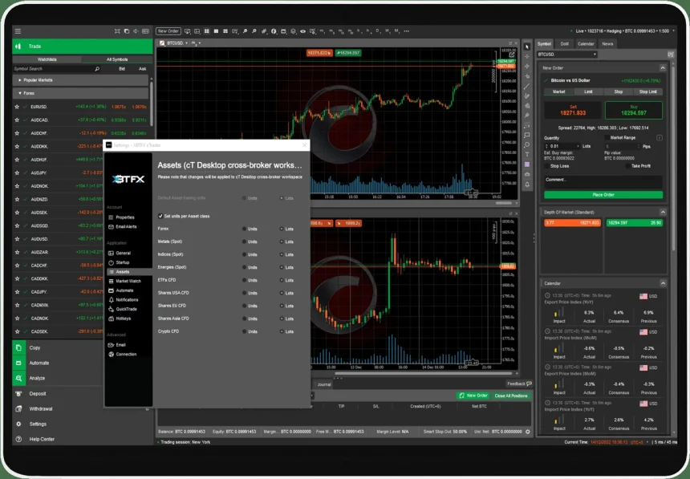690x479 pixels.
Task: Click New Order button in top toolbar
Action: (x=168, y=31)
